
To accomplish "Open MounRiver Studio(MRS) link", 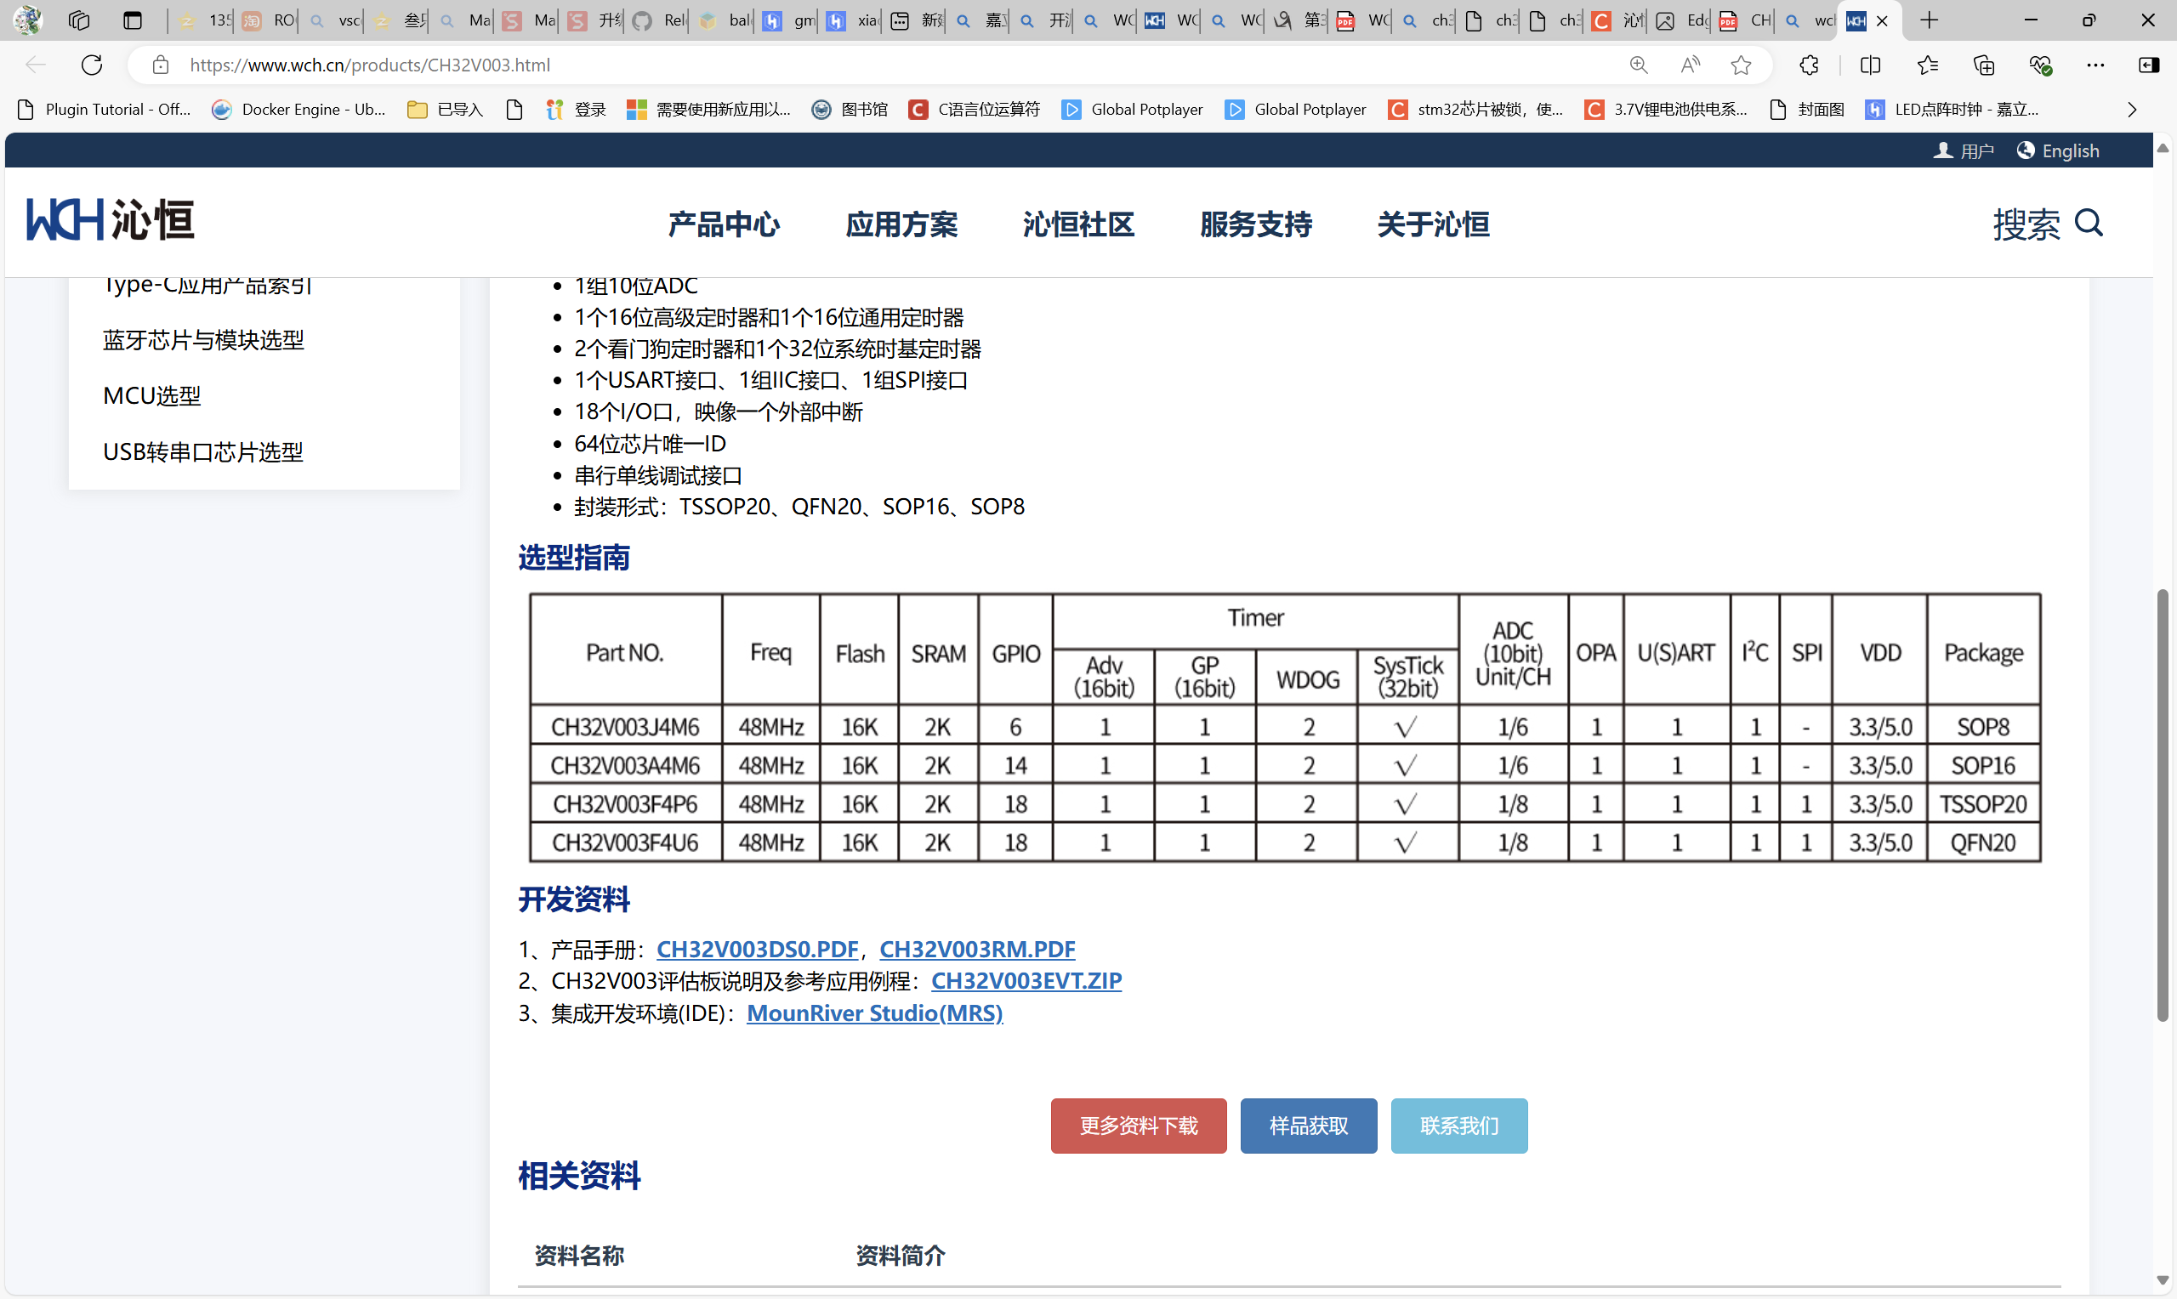I will (874, 1013).
